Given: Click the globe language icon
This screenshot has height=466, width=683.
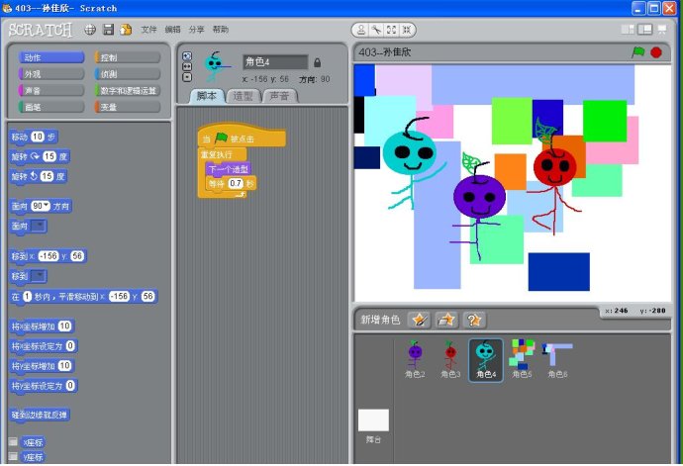Looking at the screenshot, I should [x=90, y=30].
